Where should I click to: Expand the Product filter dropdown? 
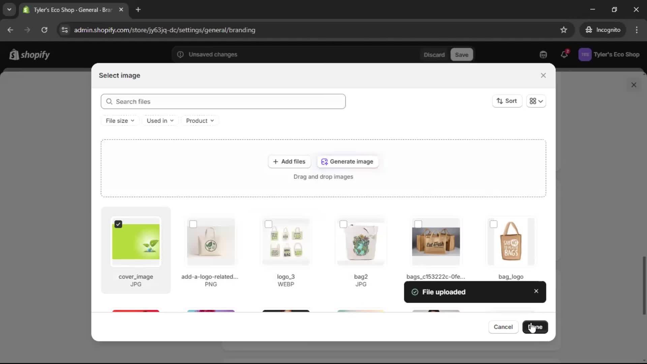tap(200, 121)
